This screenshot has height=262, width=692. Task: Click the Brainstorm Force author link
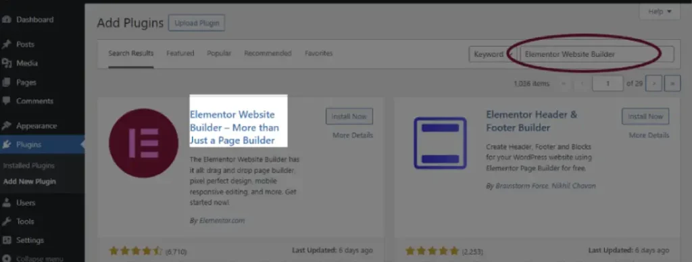(522, 186)
